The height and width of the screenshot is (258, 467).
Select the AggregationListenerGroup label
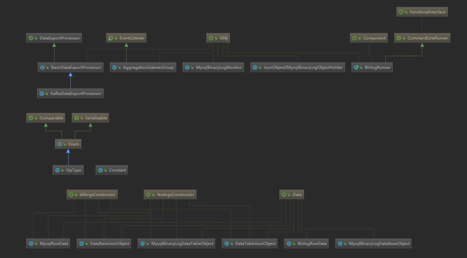pyautogui.click(x=148, y=68)
